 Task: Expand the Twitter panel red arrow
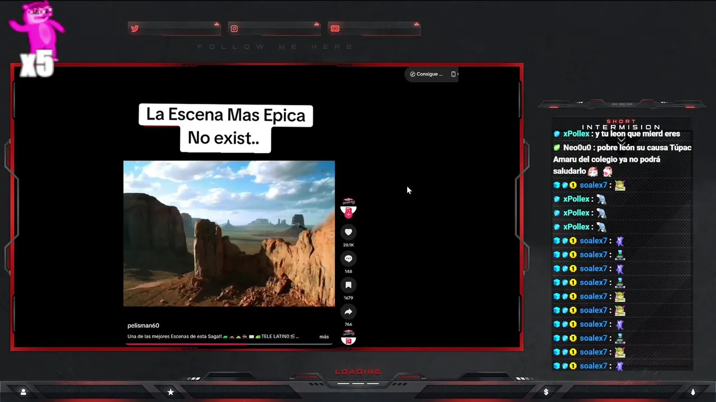[216, 24]
